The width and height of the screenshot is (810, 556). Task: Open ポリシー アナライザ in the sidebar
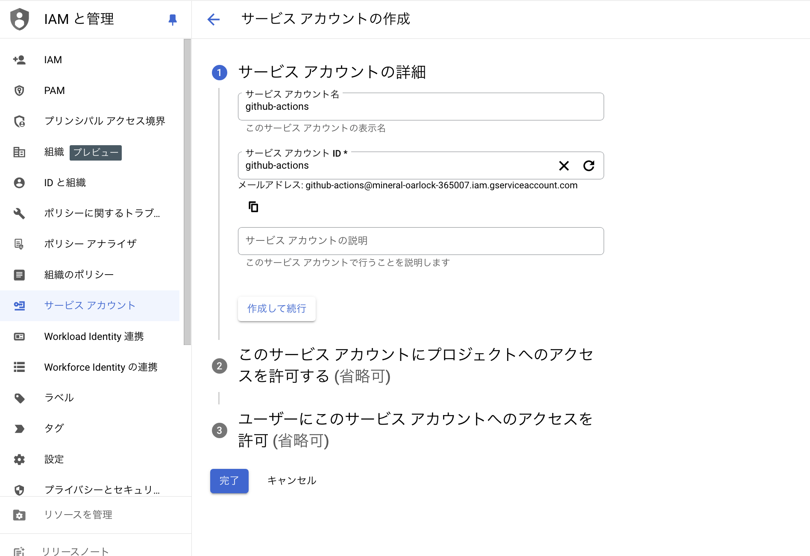point(90,244)
